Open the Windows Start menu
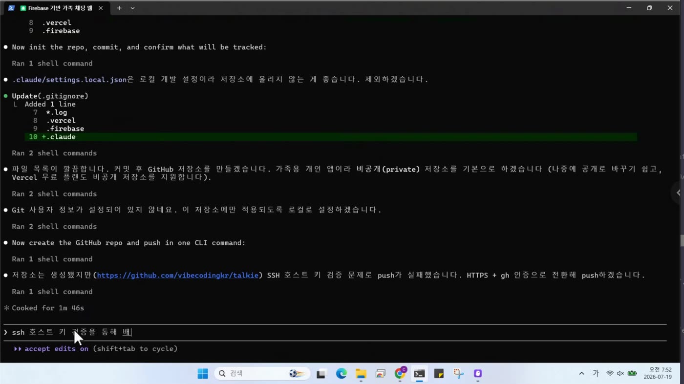The width and height of the screenshot is (684, 384). 203,374
